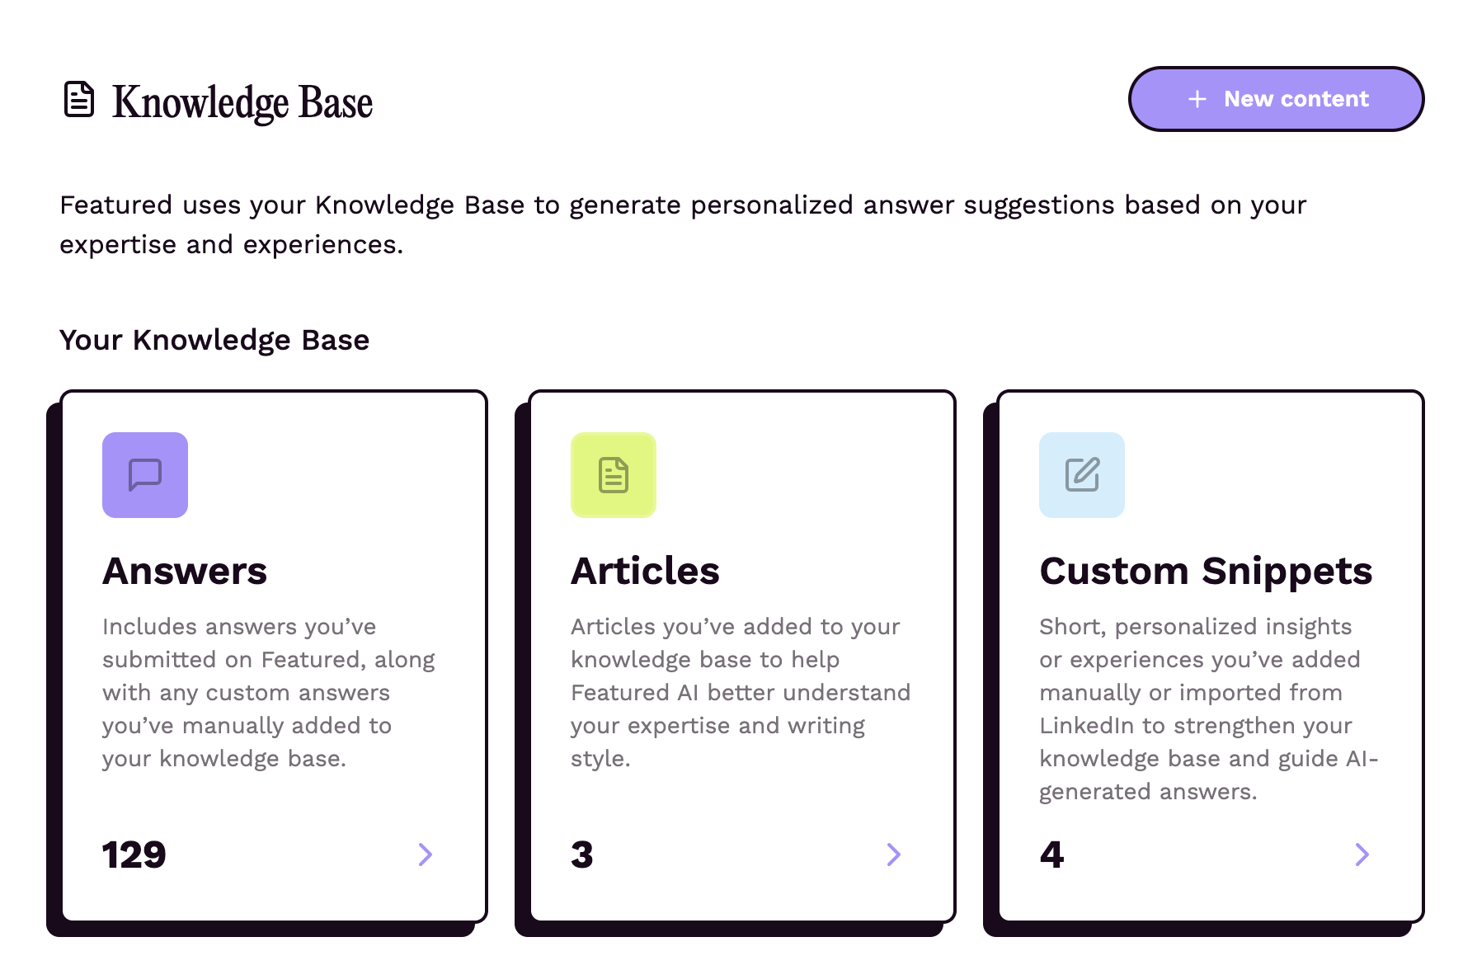Click the Custom Snippets count of 4

pos(1052,855)
